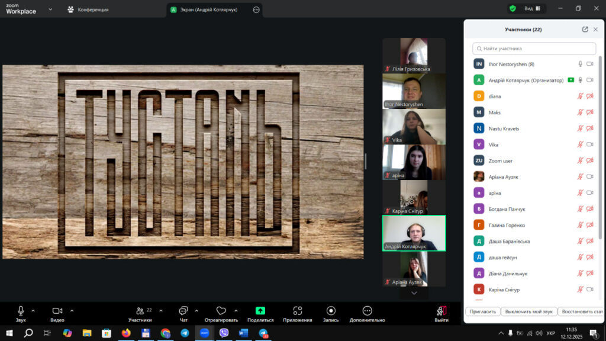Open Firefox from the Windows taskbar
Image resolution: width=606 pixels, height=341 pixels.
[125, 333]
